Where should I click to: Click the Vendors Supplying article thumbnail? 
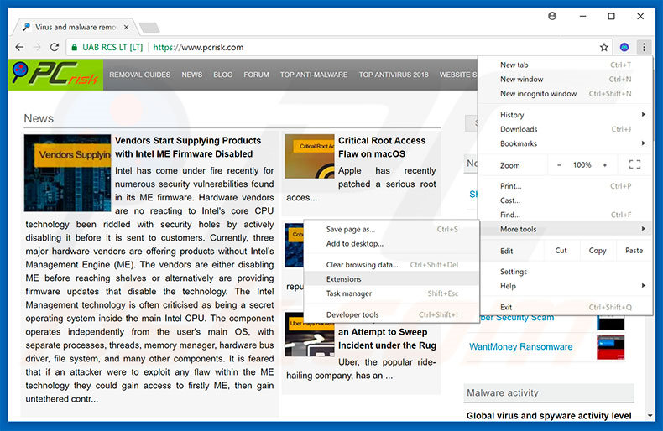[68, 173]
